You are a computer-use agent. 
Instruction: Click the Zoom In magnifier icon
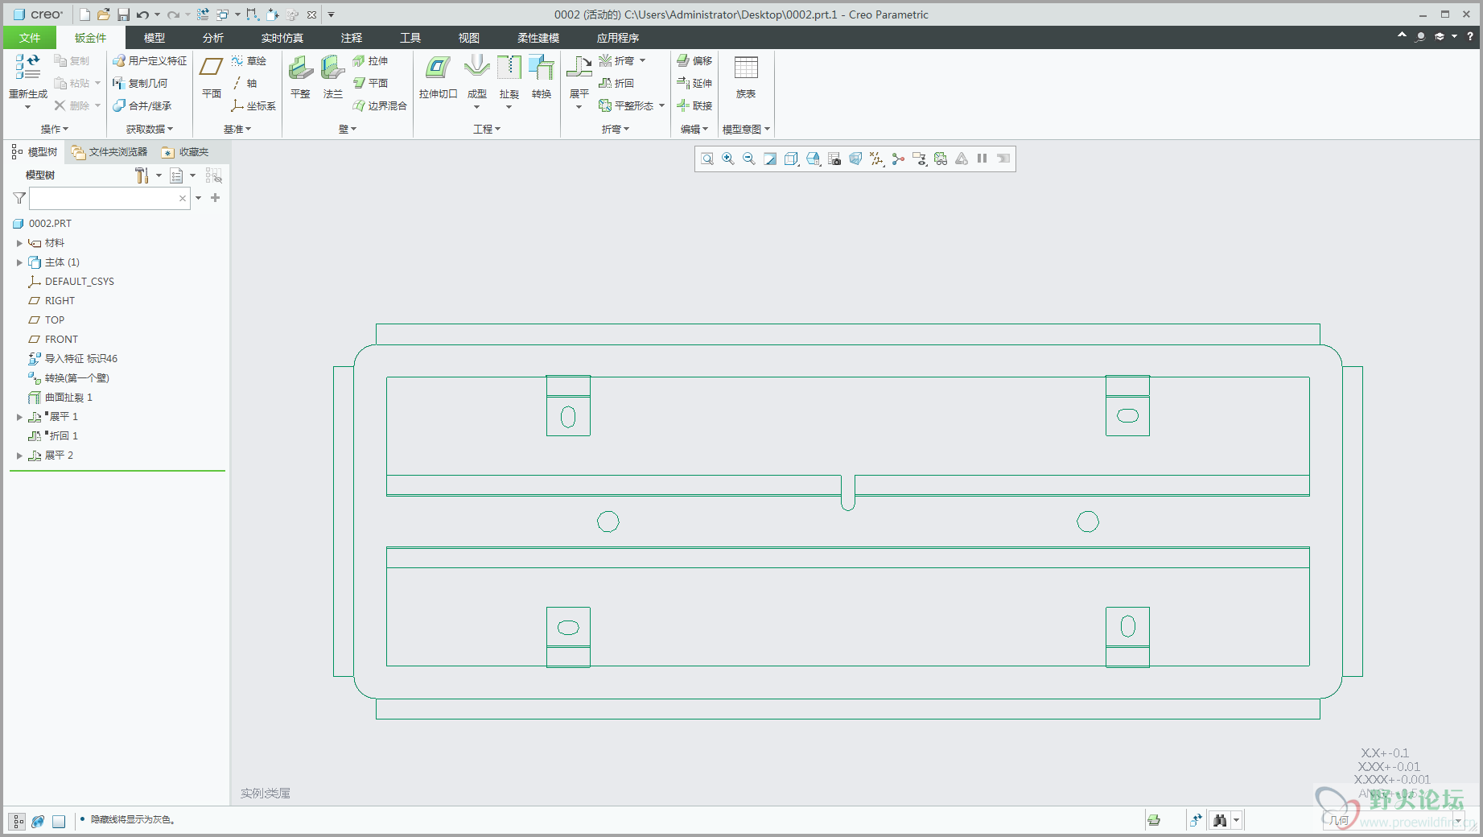[x=728, y=159]
